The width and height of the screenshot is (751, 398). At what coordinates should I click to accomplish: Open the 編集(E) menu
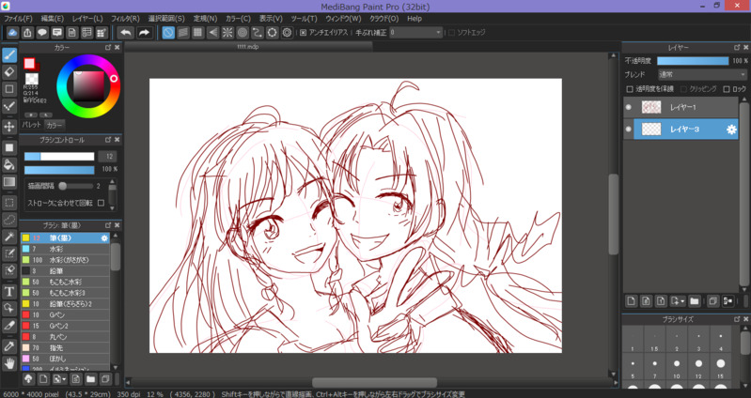53,19
